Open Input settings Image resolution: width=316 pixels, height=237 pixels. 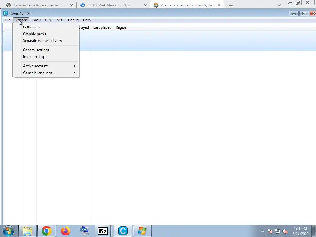point(46,57)
